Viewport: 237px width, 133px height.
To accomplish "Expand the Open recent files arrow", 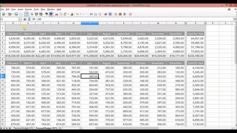I will [x=13, y=14].
